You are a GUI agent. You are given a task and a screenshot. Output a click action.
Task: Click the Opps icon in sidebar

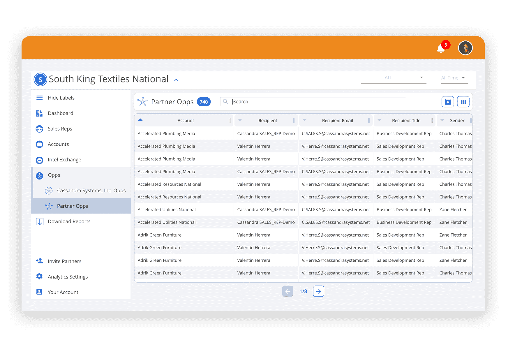[39, 175]
